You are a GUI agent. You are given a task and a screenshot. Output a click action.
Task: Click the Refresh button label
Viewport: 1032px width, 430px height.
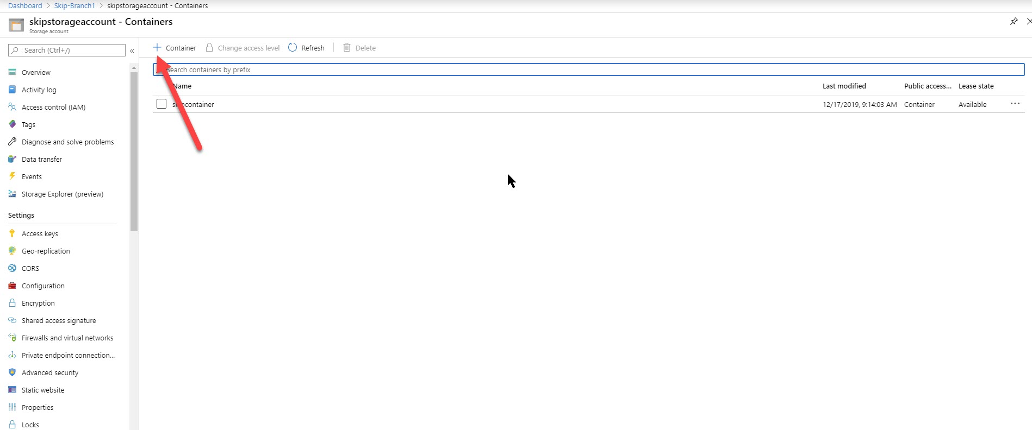(313, 48)
